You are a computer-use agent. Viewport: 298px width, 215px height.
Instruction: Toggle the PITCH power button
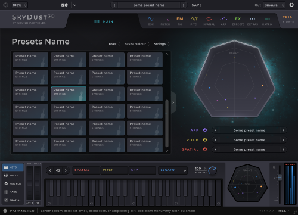(x=205, y=139)
